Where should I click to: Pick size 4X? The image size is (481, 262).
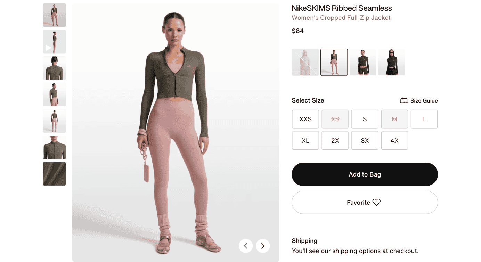click(x=394, y=140)
